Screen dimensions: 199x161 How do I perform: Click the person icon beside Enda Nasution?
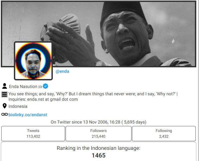tap(5, 86)
